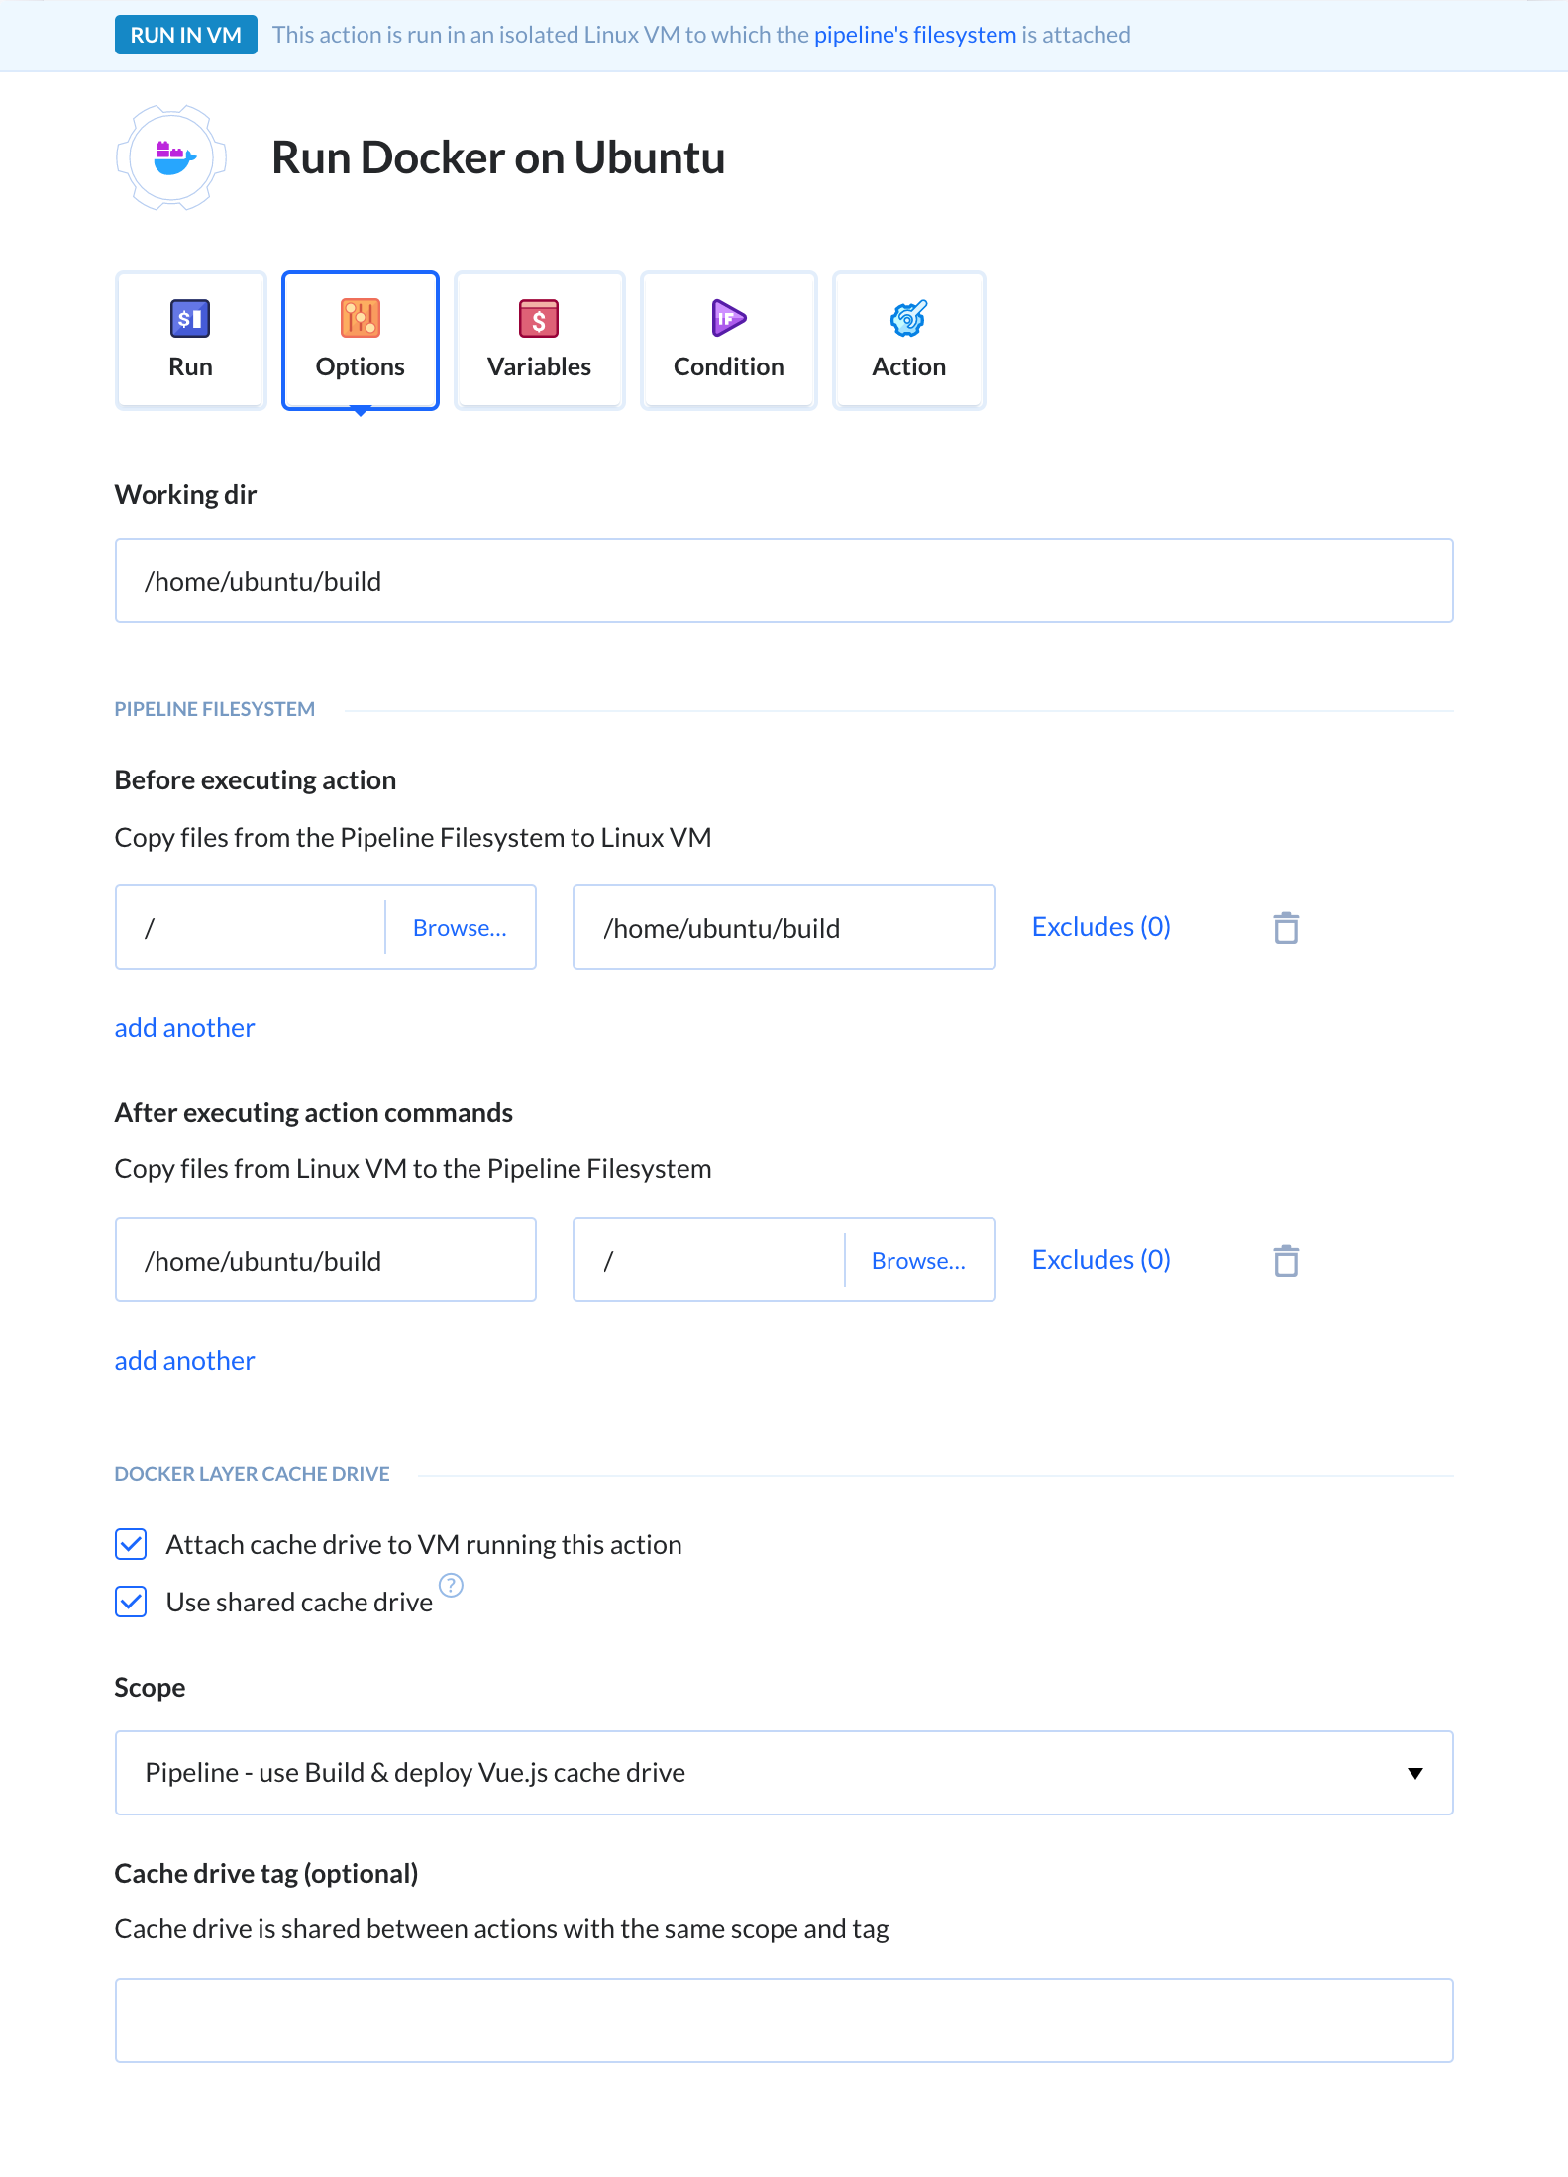Click the Docker whale action icon
Screen dimensions: 1568x2177
coord(172,157)
